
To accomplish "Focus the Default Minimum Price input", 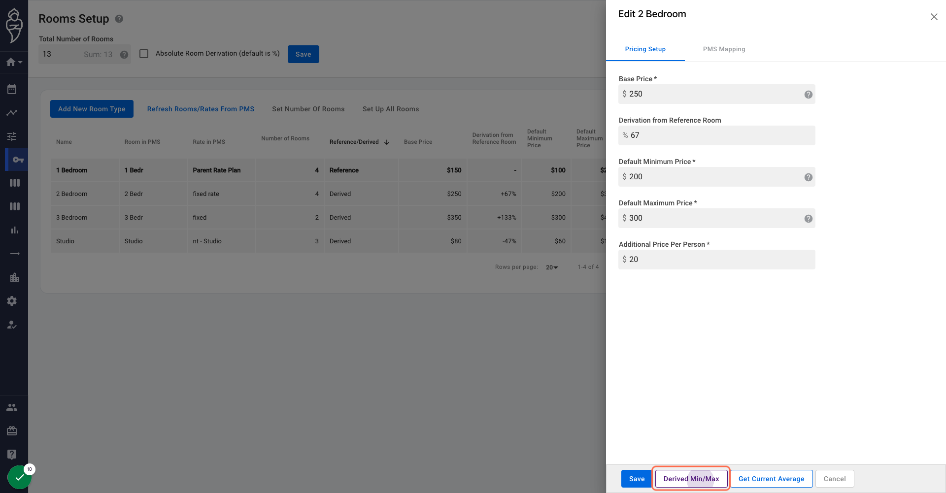I will pyautogui.click(x=717, y=177).
